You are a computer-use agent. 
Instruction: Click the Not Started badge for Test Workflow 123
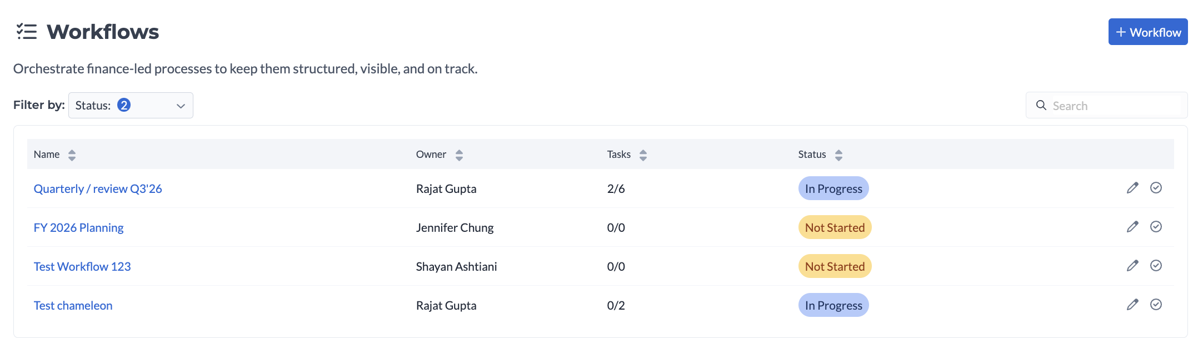[835, 266]
